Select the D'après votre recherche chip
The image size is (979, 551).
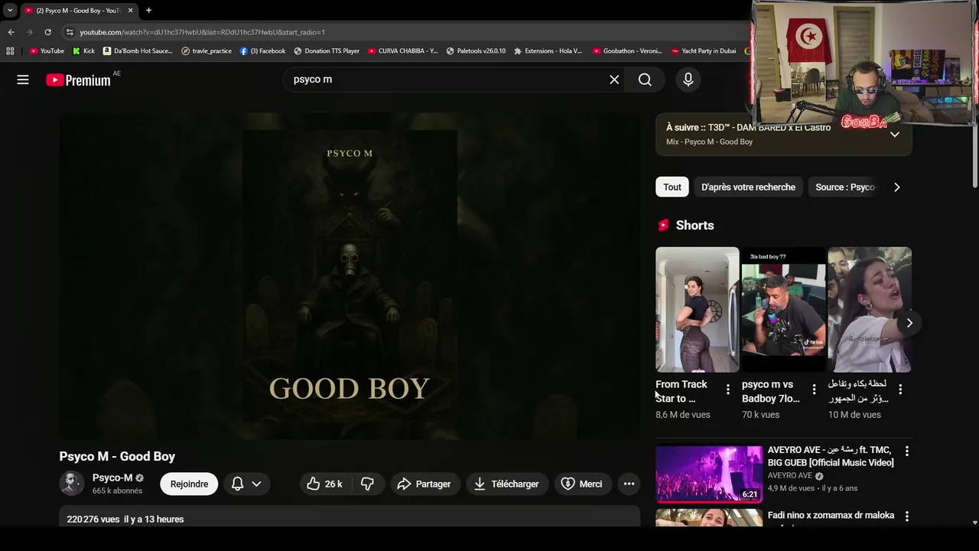748,187
